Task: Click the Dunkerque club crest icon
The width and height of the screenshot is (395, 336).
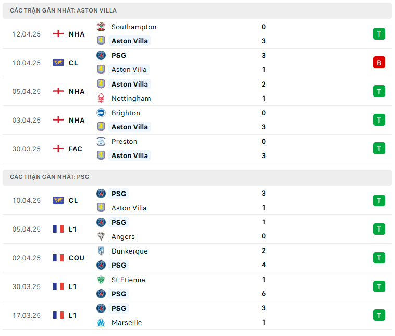Action: [101, 251]
